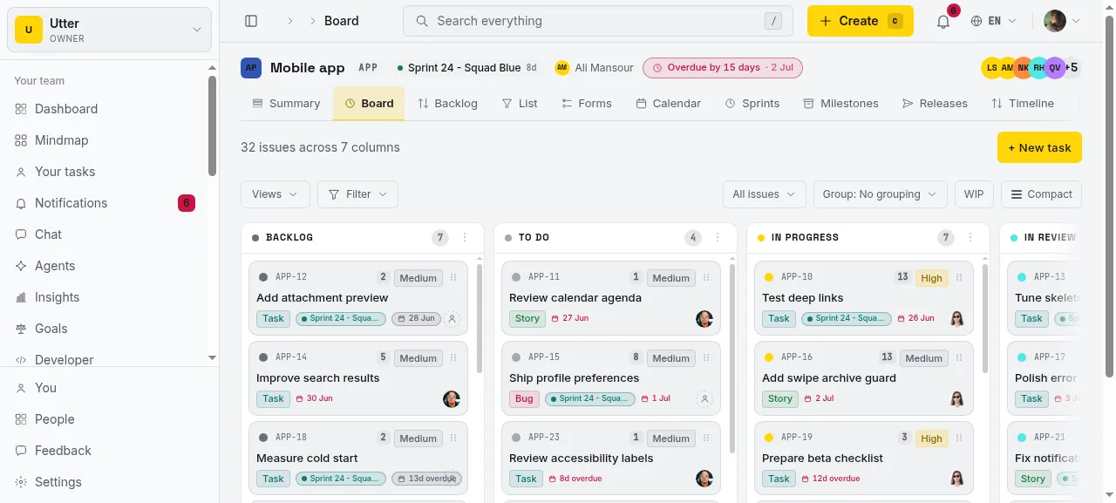Toggle the sidebar collapse icon

pyautogui.click(x=251, y=21)
